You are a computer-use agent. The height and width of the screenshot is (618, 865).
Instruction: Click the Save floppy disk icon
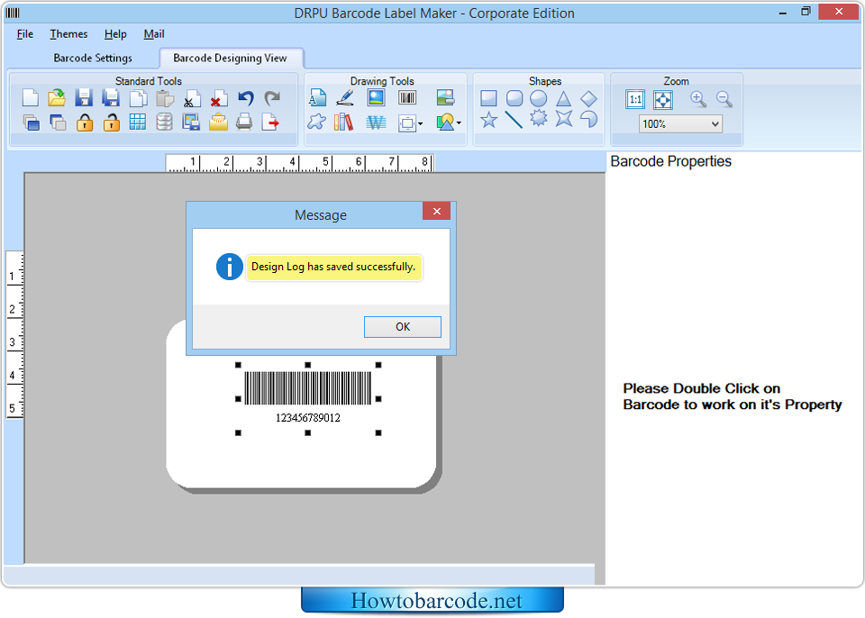[x=84, y=97]
